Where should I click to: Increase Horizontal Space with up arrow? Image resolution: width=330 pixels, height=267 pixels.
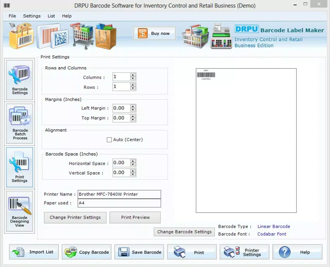[x=133, y=161]
